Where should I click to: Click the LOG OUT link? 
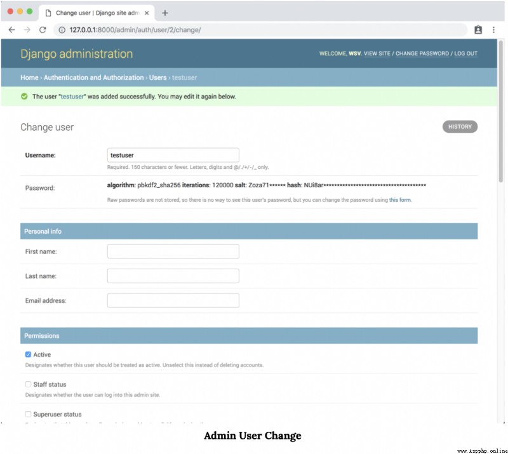click(465, 53)
